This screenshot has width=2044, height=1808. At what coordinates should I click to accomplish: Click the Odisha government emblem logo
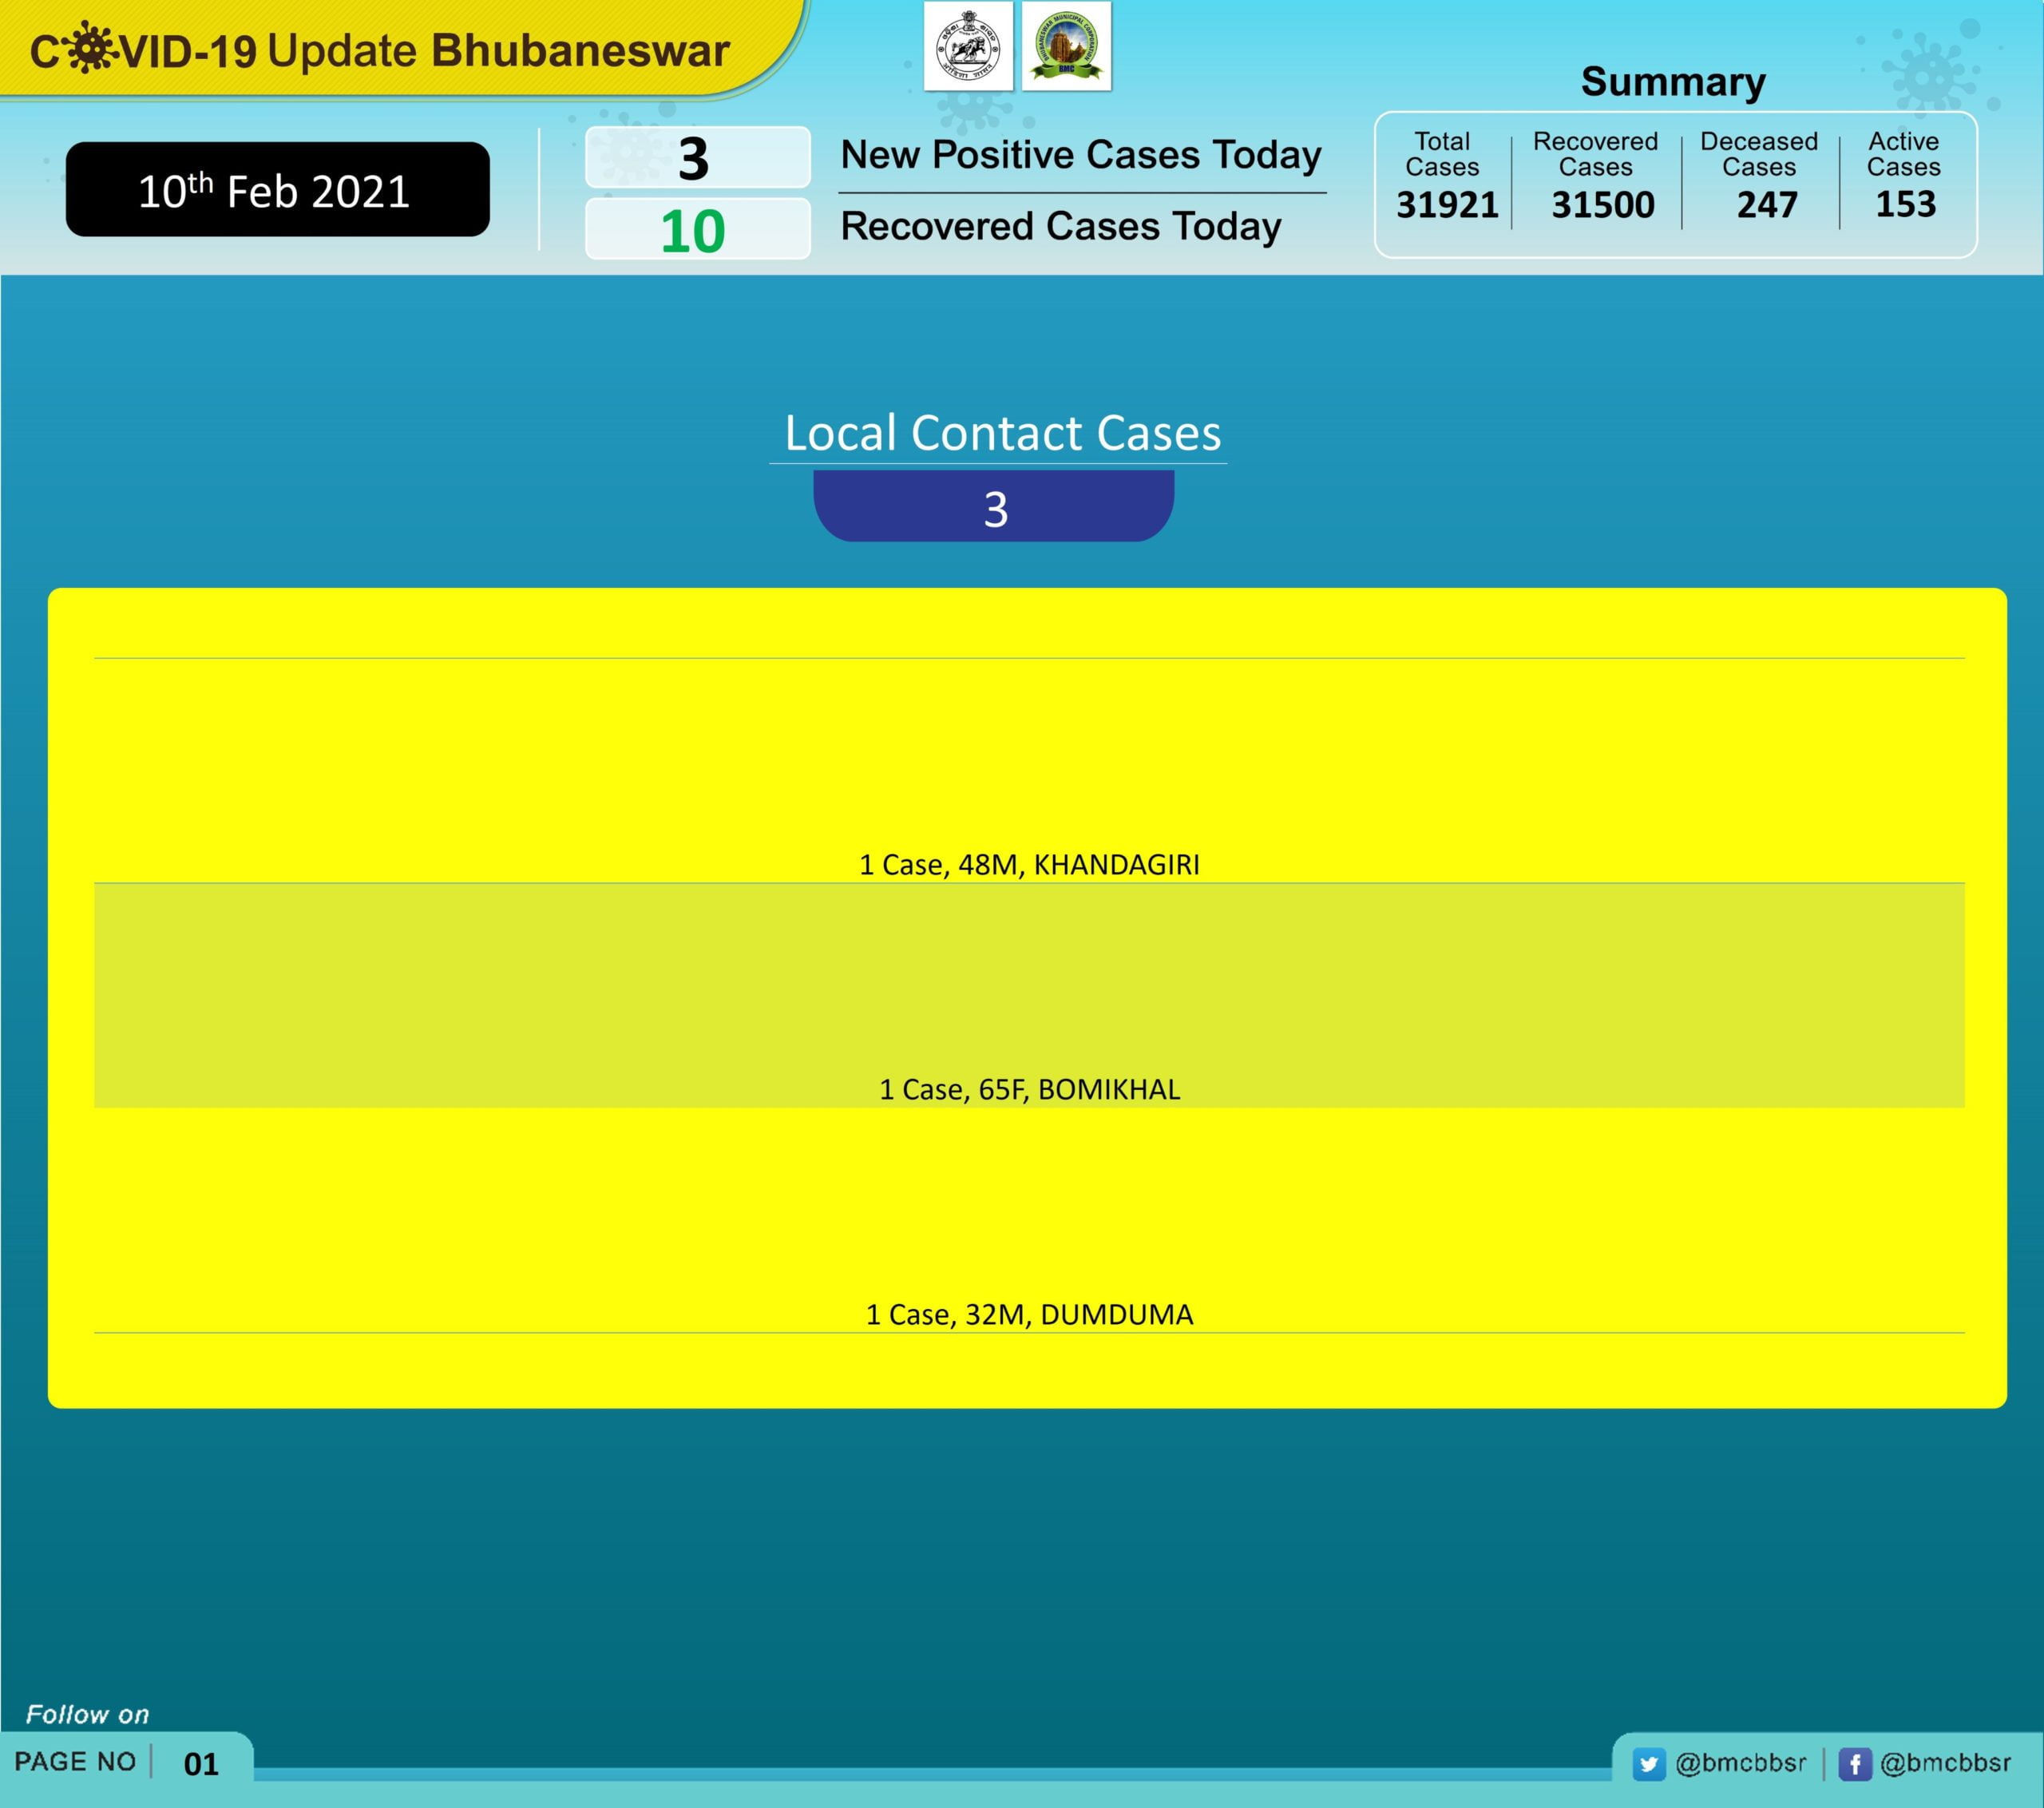967,47
